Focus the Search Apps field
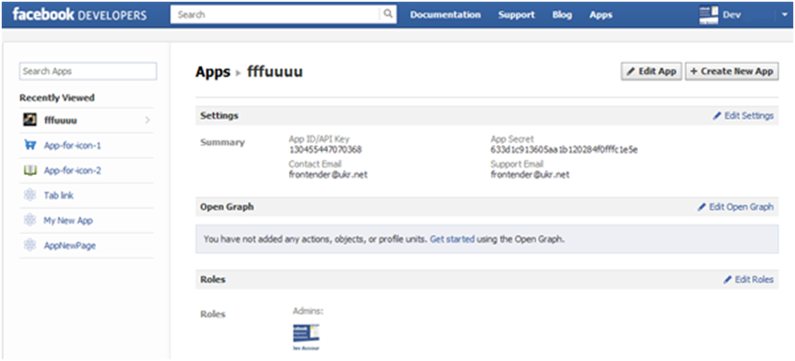Image resolution: width=795 pixels, height=361 pixels. click(88, 72)
